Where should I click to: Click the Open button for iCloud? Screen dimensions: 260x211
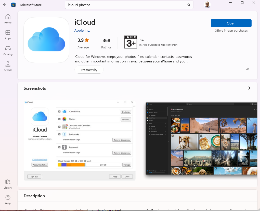pos(231,23)
